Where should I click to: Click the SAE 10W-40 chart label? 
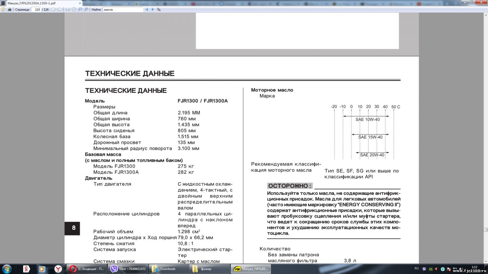(x=368, y=119)
